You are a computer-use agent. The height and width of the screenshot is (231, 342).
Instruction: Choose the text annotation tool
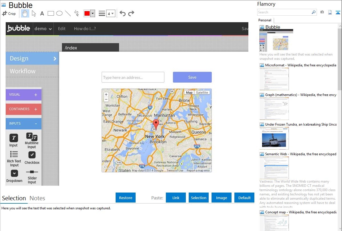point(42,13)
